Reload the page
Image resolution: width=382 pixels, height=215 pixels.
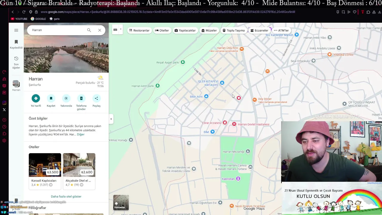(x=24, y=12)
